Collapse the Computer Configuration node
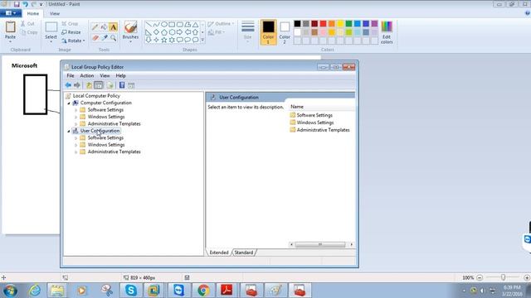The height and width of the screenshot is (298, 531). [x=69, y=103]
